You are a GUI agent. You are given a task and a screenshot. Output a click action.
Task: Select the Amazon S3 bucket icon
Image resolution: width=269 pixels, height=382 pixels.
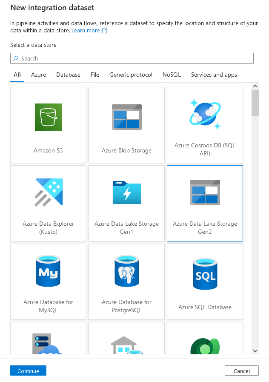point(49,117)
